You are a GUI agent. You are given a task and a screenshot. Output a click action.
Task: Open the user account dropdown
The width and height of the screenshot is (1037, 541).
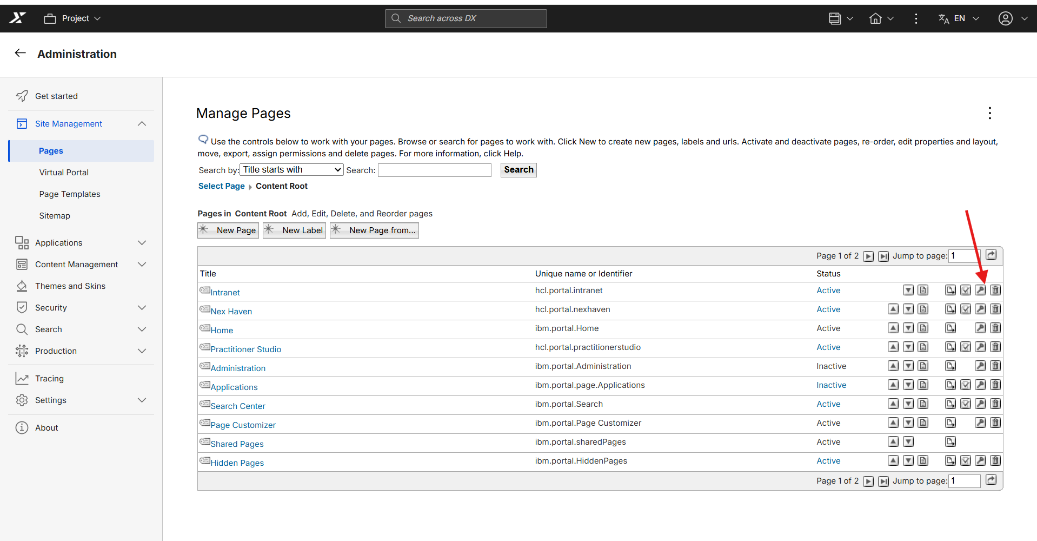click(1013, 18)
